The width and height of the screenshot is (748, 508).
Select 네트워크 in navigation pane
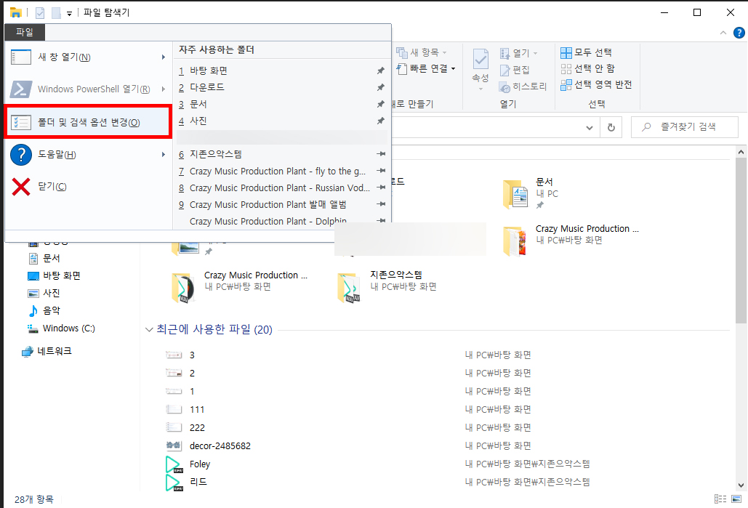pyautogui.click(x=47, y=352)
